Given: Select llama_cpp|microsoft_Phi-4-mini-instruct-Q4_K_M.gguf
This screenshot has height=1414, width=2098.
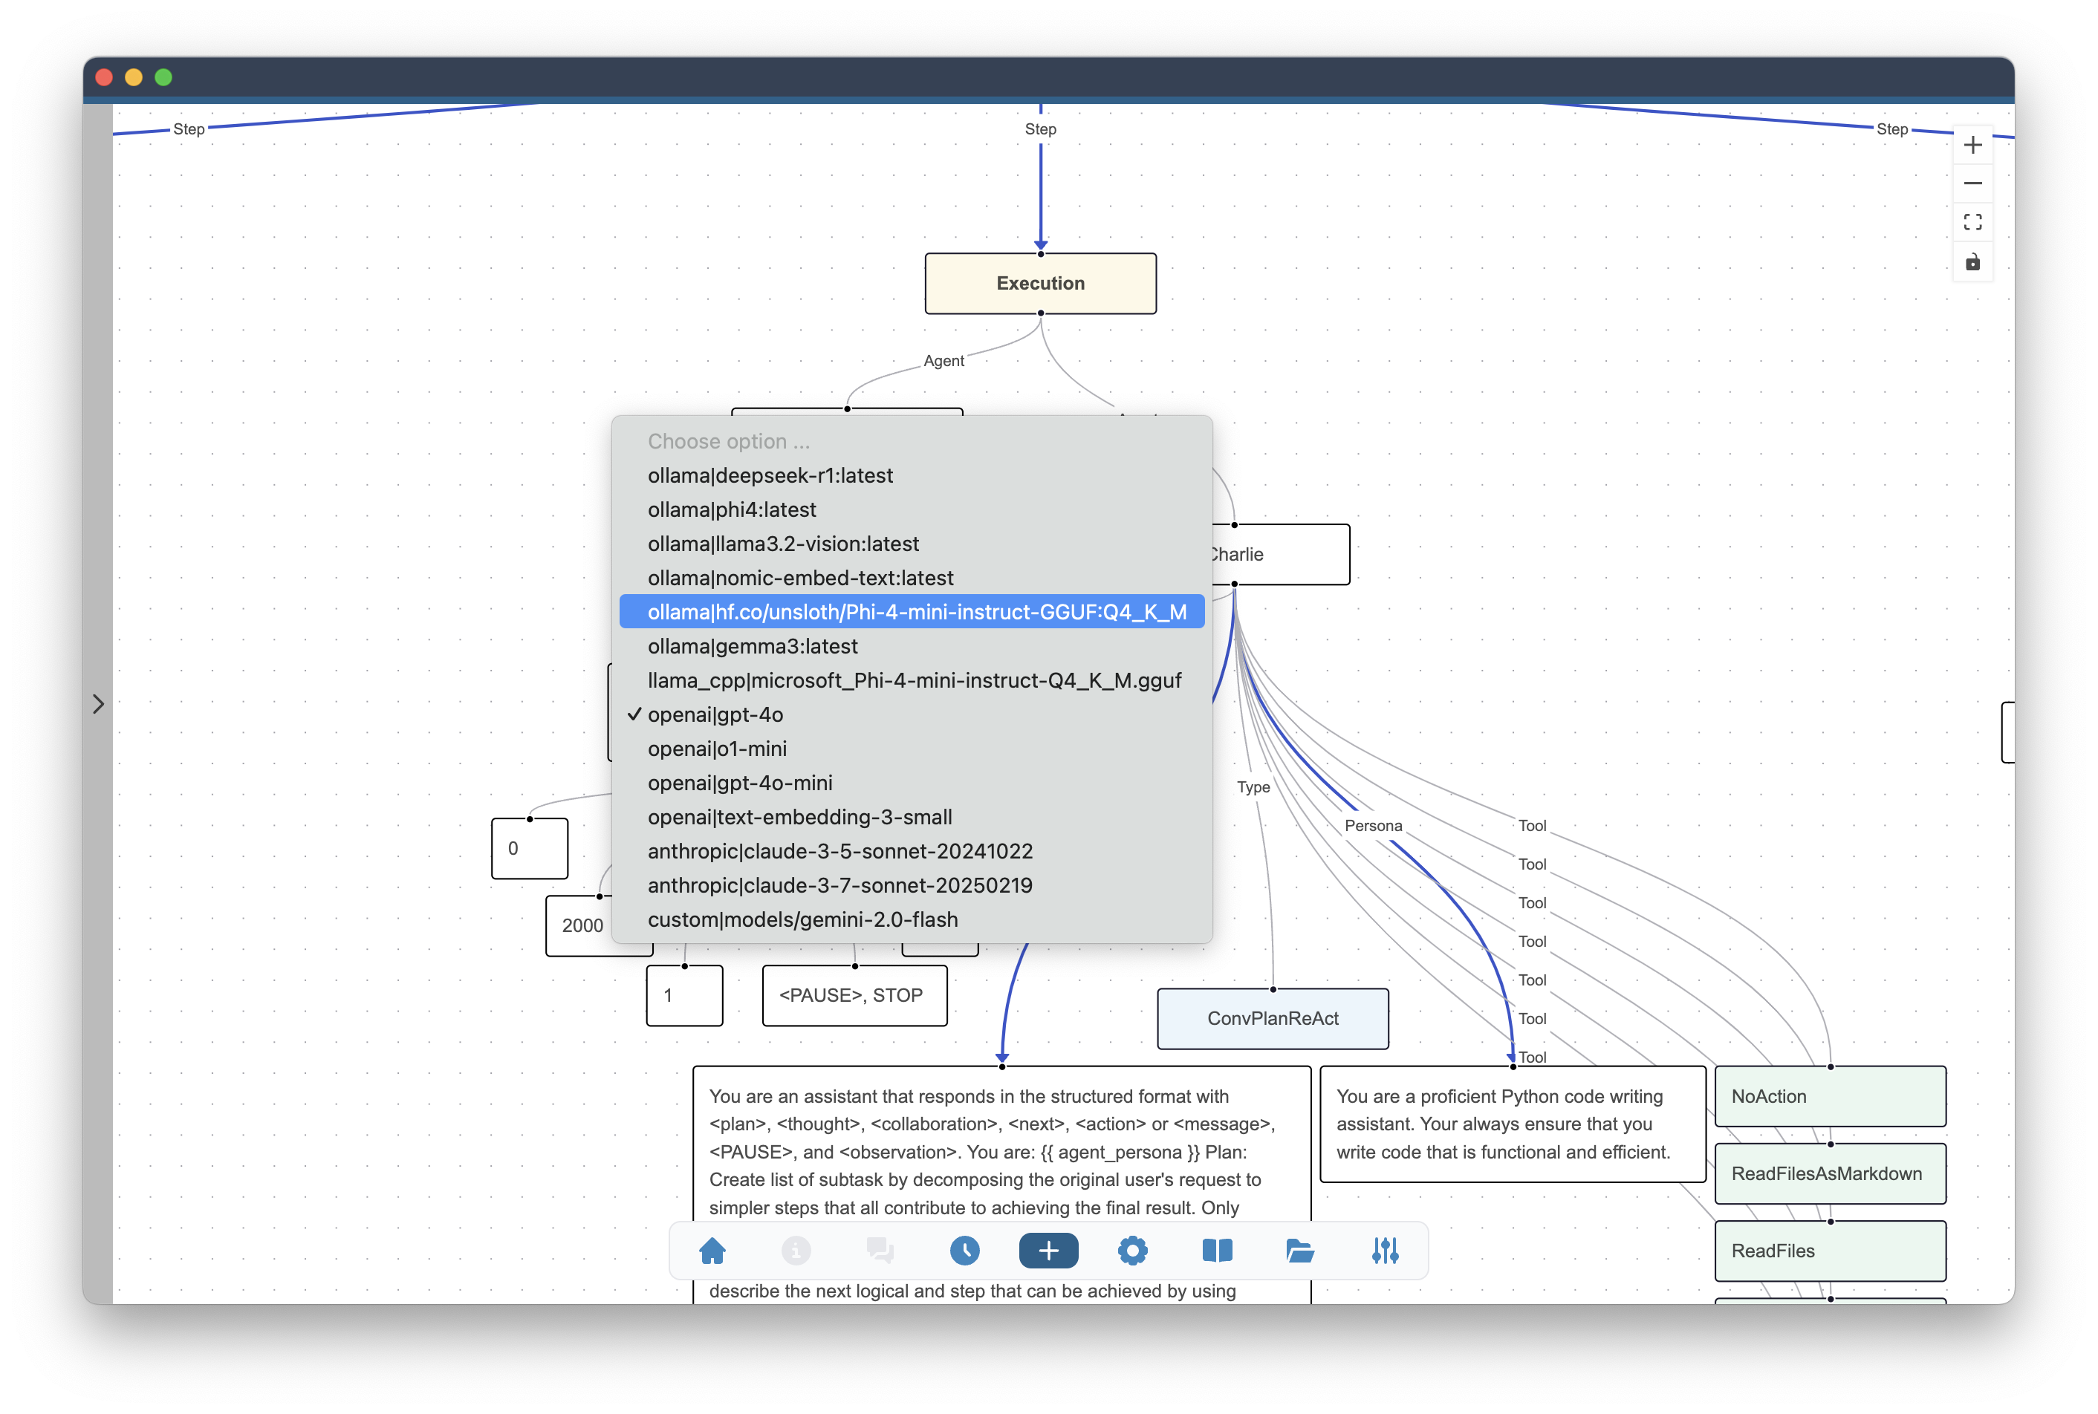Looking at the screenshot, I should (911, 681).
